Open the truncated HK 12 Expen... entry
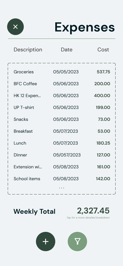 click(62, 96)
